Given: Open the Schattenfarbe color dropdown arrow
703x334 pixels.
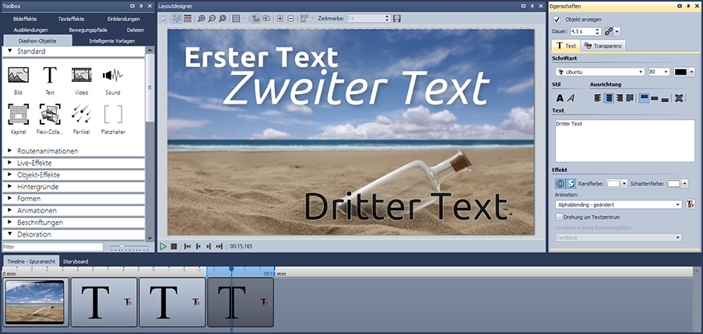Looking at the screenshot, I should (x=684, y=184).
